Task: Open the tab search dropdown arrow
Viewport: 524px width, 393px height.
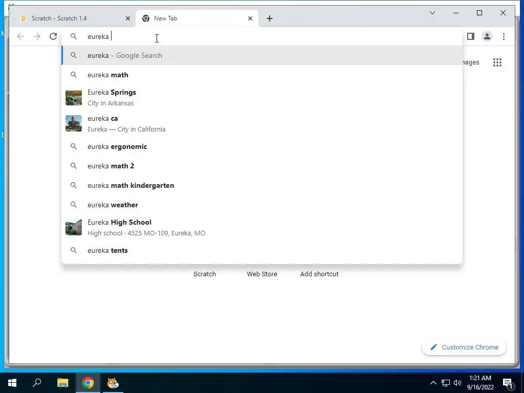Action: click(432, 13)
